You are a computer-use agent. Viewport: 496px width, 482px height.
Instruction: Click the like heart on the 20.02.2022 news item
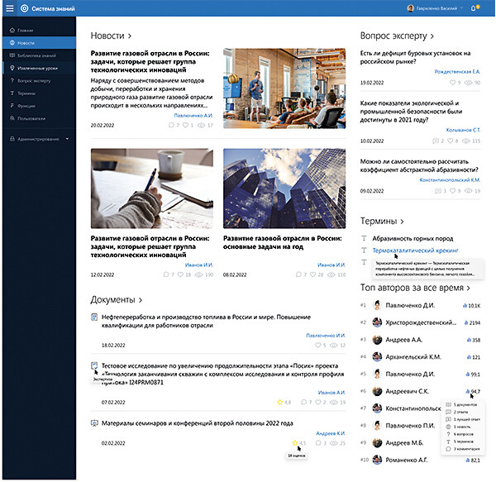point(185,125)
